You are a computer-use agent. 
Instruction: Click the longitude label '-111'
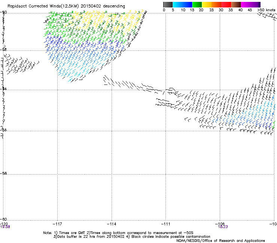click(165, 224)
